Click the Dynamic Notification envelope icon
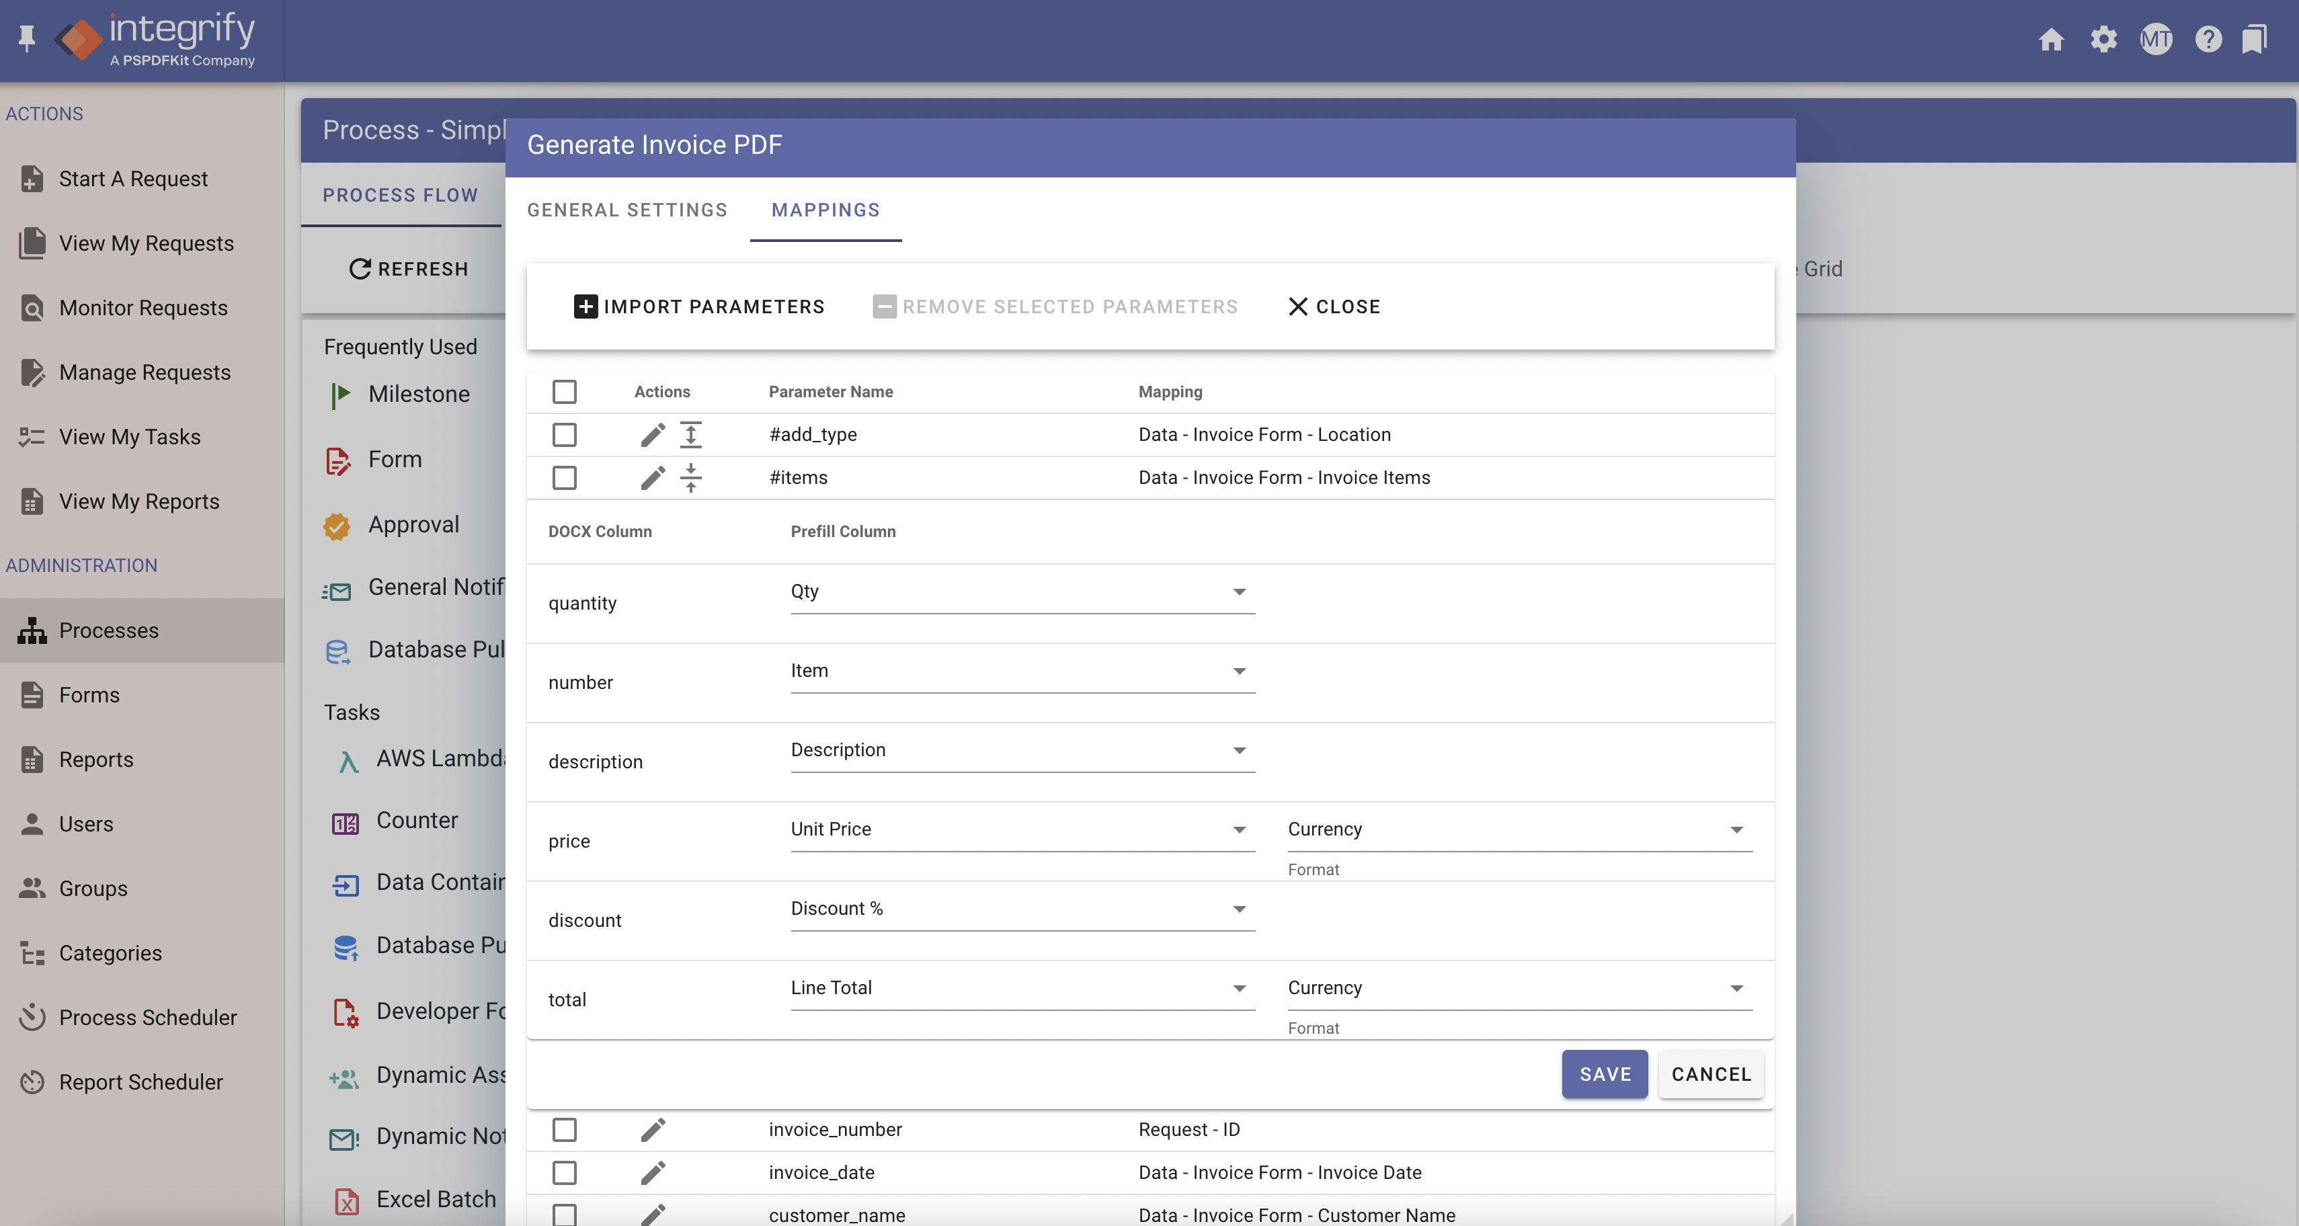 coord(344,1139)
